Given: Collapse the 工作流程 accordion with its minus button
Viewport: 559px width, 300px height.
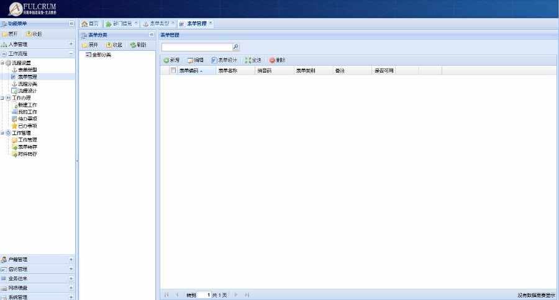Looking at the screenshot, I should (x=71, y=53).
